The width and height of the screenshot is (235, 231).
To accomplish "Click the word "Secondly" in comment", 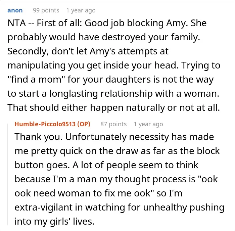I will [x=28, y=51].
